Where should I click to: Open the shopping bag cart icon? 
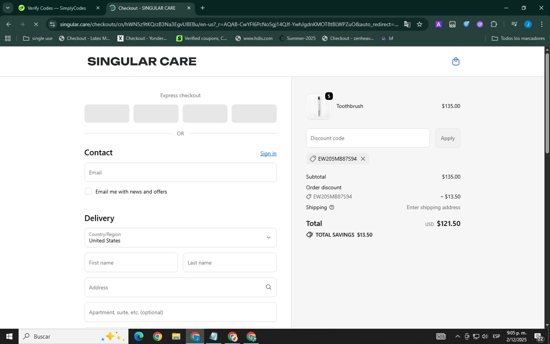(456, 61)
